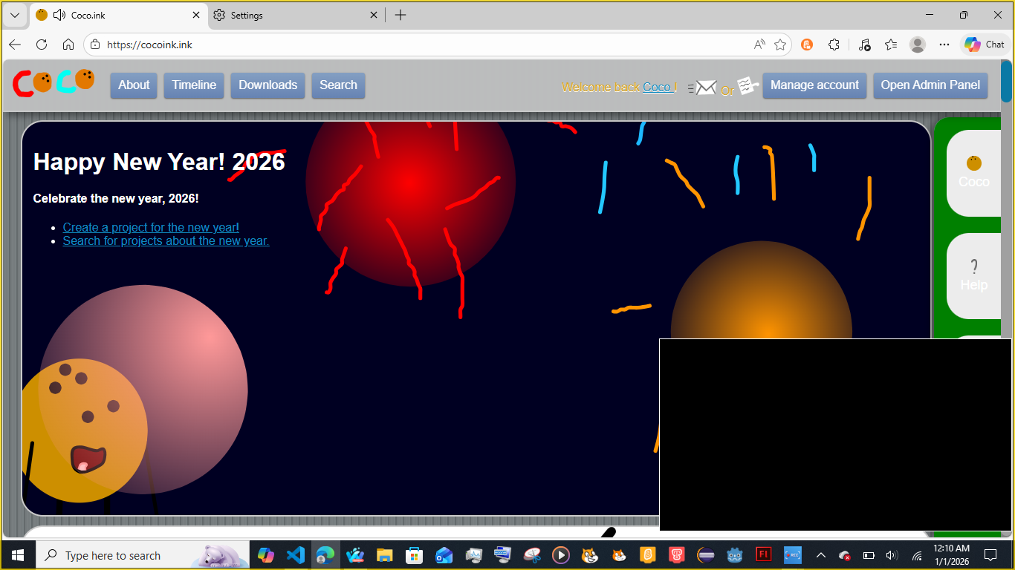Screen dimensions: 1015x570
Task: Show hidden system tray icons
Action: pos(821,555)
